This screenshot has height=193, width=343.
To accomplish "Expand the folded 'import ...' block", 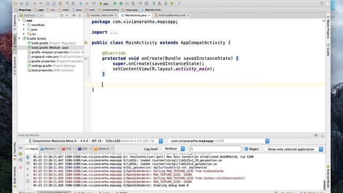I will click(114, 32).
